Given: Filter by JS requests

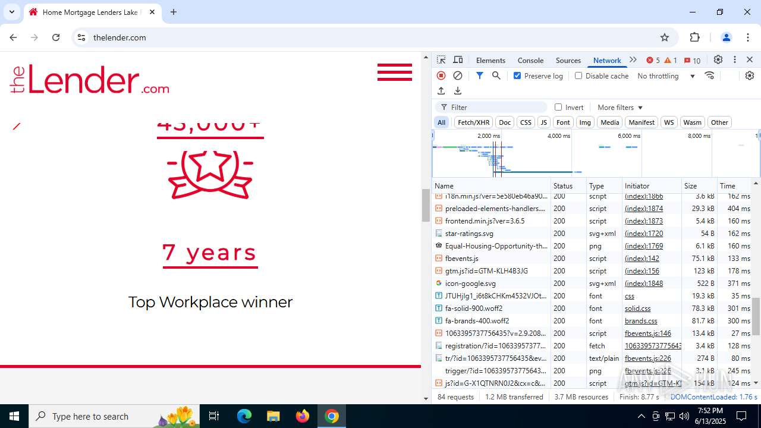Looking at the screenshot, I should point(543,122).
